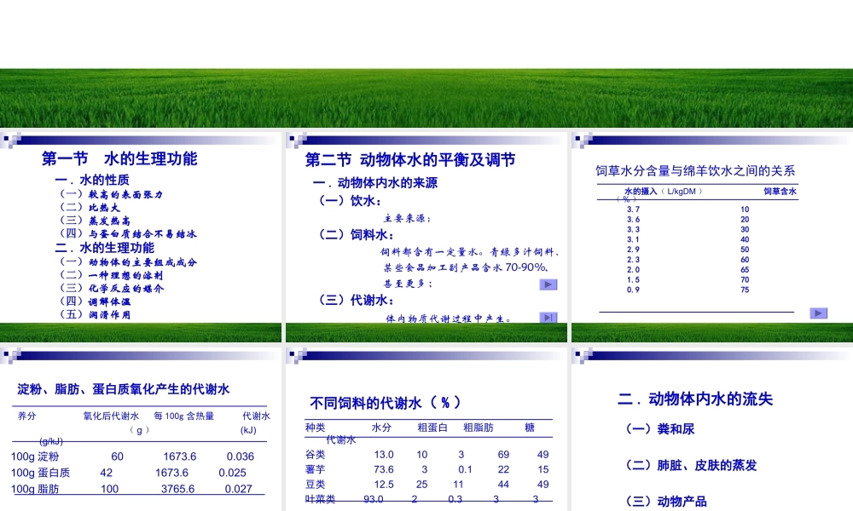Screen dimensions: 853x511
Task: Select the item (二) 饲料水:
Action: [357, 234]
